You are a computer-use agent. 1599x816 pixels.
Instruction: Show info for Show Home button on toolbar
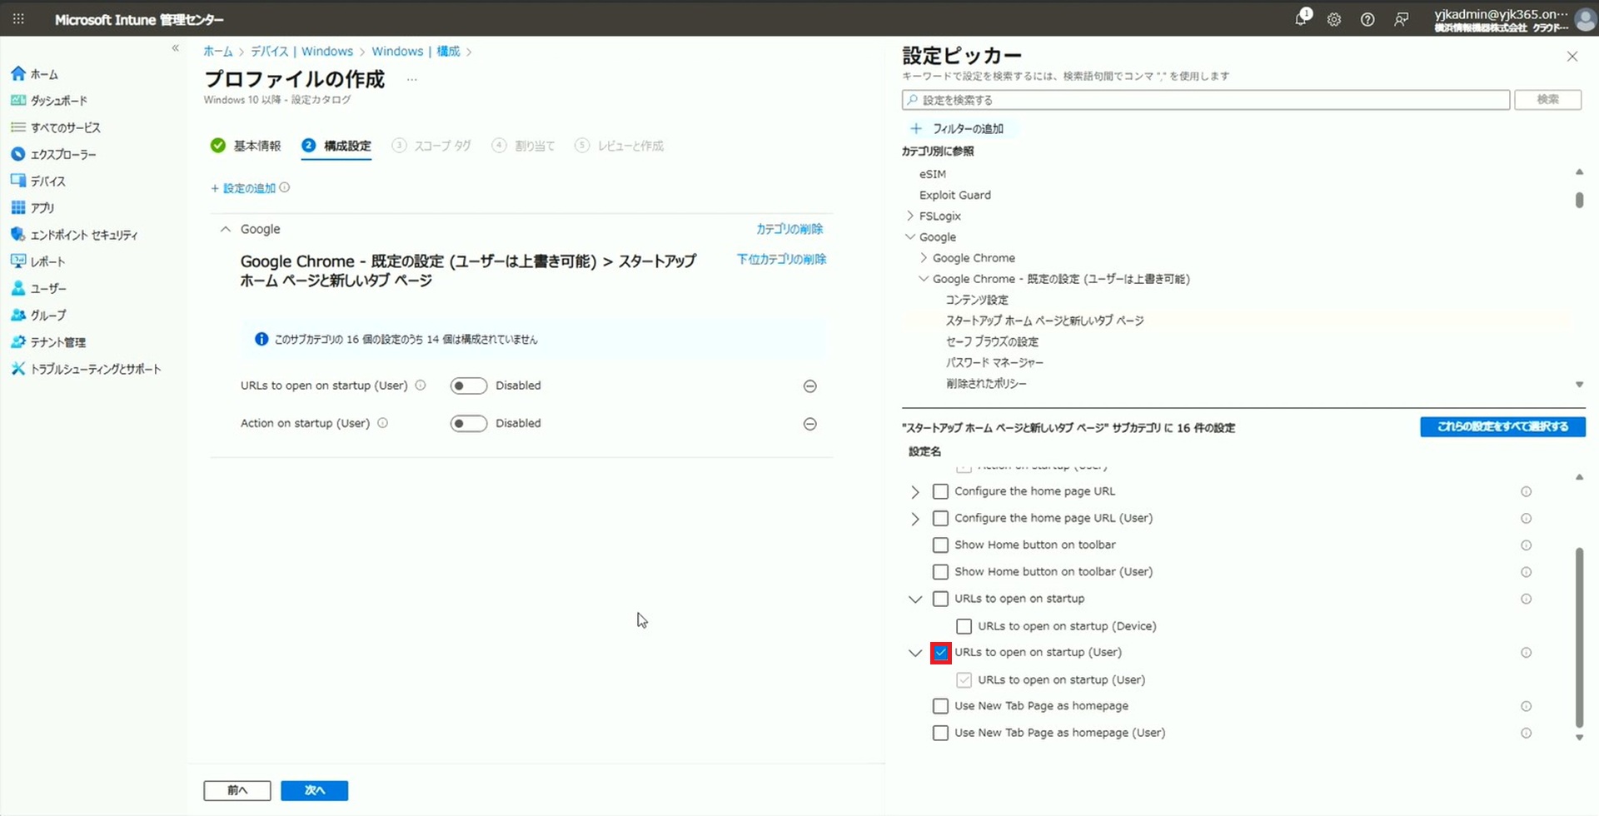pyautogui.click(x=1526, y=545)
